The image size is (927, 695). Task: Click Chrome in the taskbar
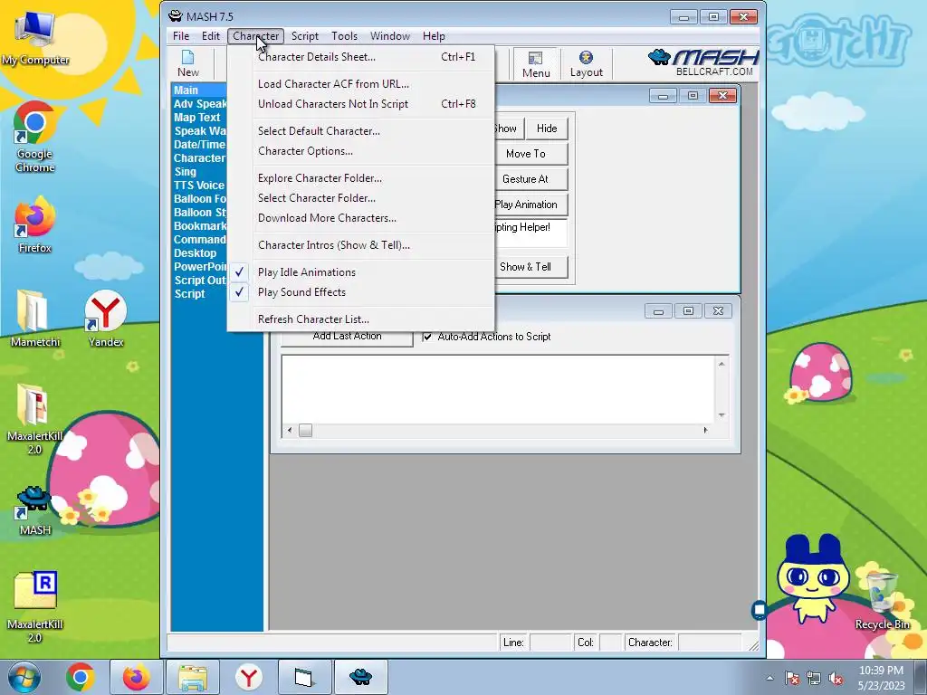click(x=81, y=677)
